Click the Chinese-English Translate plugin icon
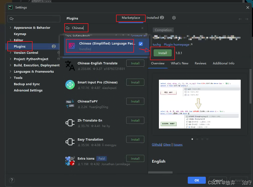 coord(70,66)
